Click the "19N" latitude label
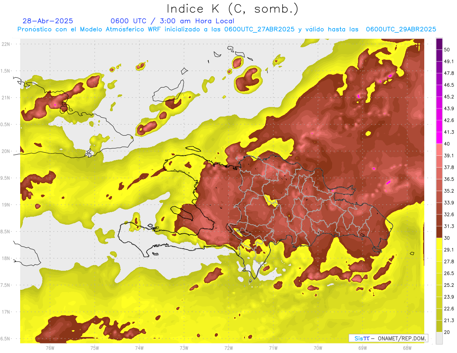The height and width of the screenshot is (353, 457). click(6, 204)
